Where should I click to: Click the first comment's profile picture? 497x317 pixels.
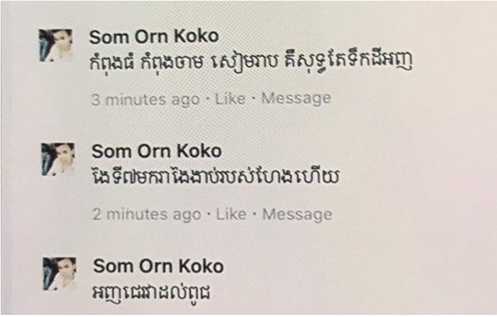(56, 45)
